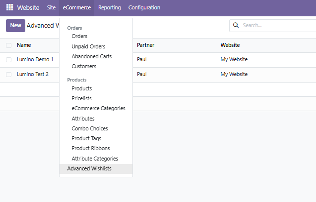Screen dimensions: 316x202
Task: Expand the Reporting menu
Action: pyautogui.click(x=110, y=7)
